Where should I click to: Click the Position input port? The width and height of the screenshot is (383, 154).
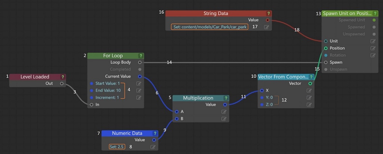(326, 48)
